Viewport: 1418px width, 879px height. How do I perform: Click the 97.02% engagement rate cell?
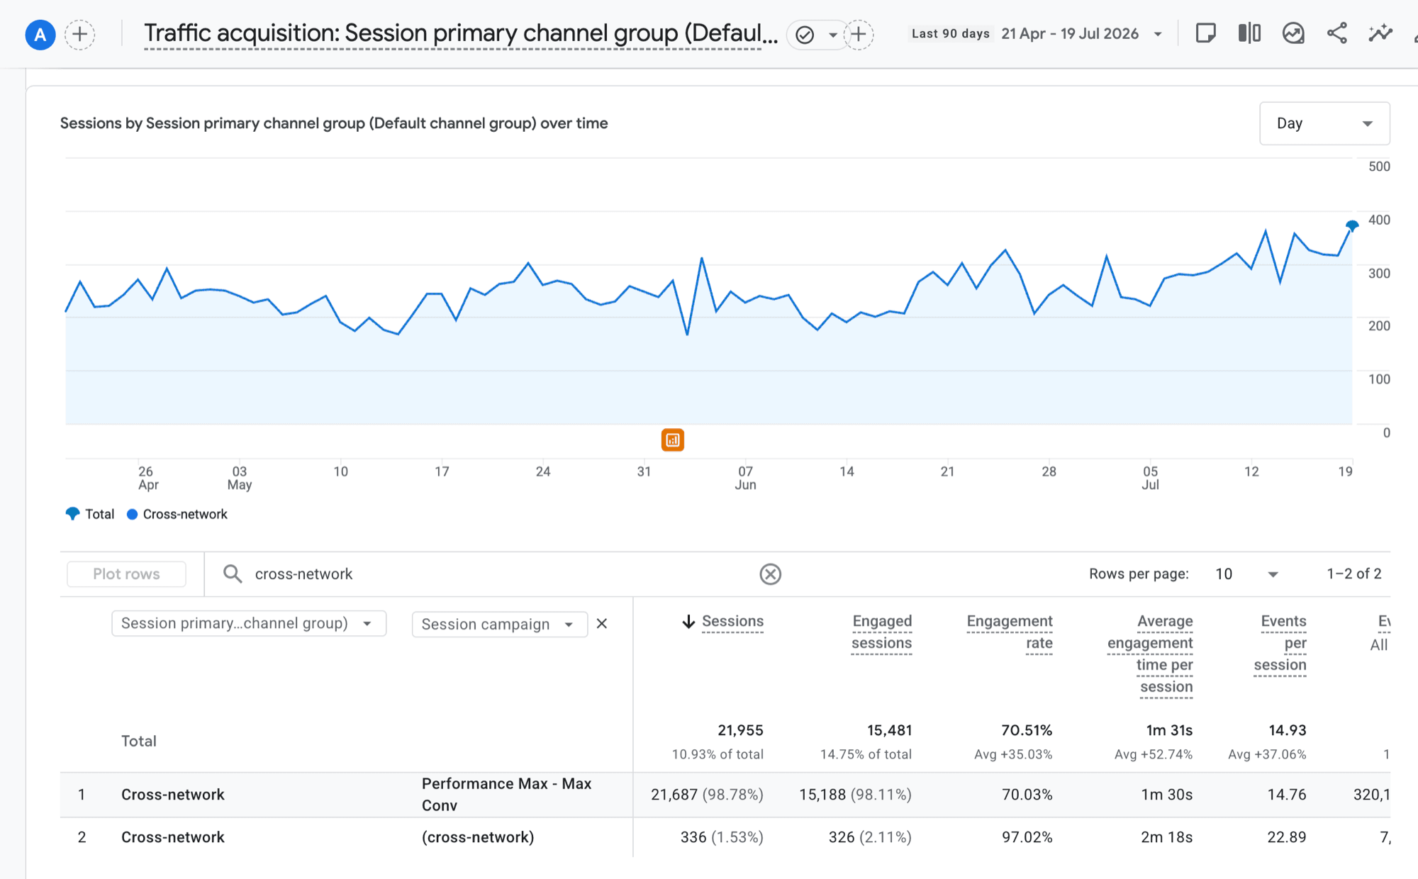pyautogui.click(x=1027, y=837)
